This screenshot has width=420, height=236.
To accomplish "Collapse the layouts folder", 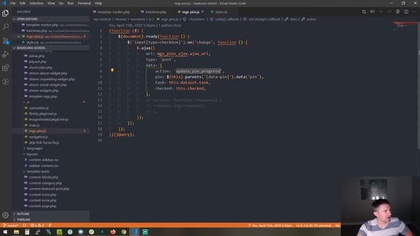I will (x=32, y=154).
